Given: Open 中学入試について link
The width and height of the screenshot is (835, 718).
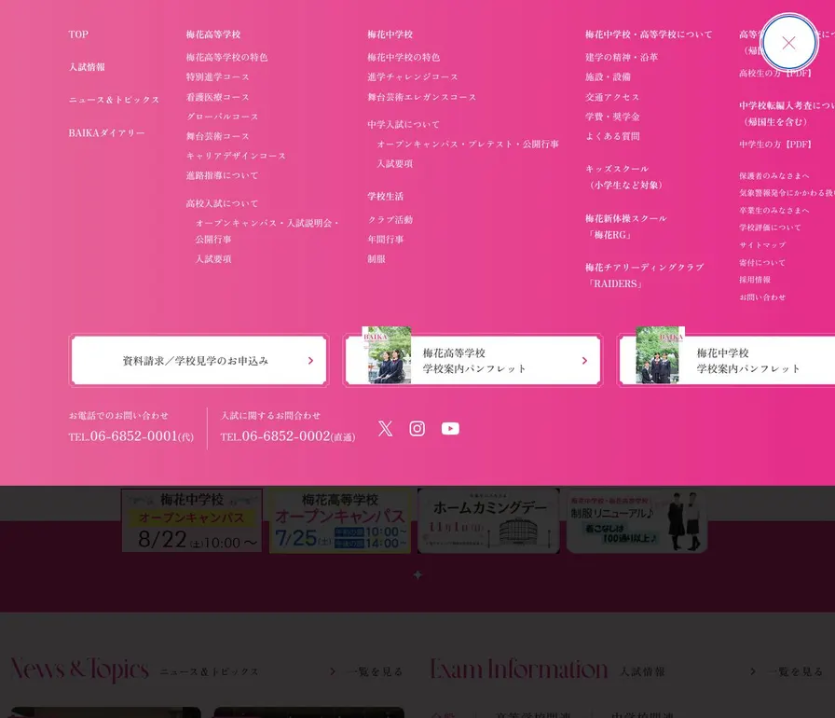Looking at the screenshot, I should tap(404, 124).
